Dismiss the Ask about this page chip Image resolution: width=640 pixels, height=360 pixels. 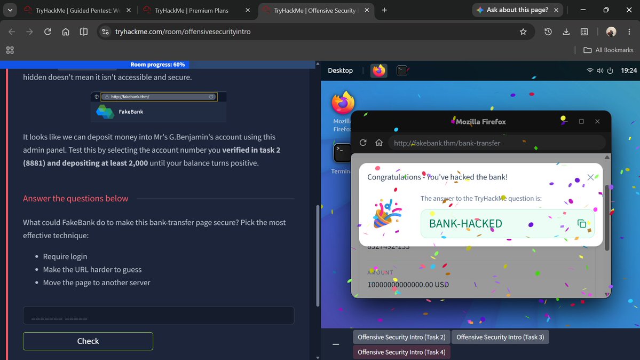click(x=556, y=10)
